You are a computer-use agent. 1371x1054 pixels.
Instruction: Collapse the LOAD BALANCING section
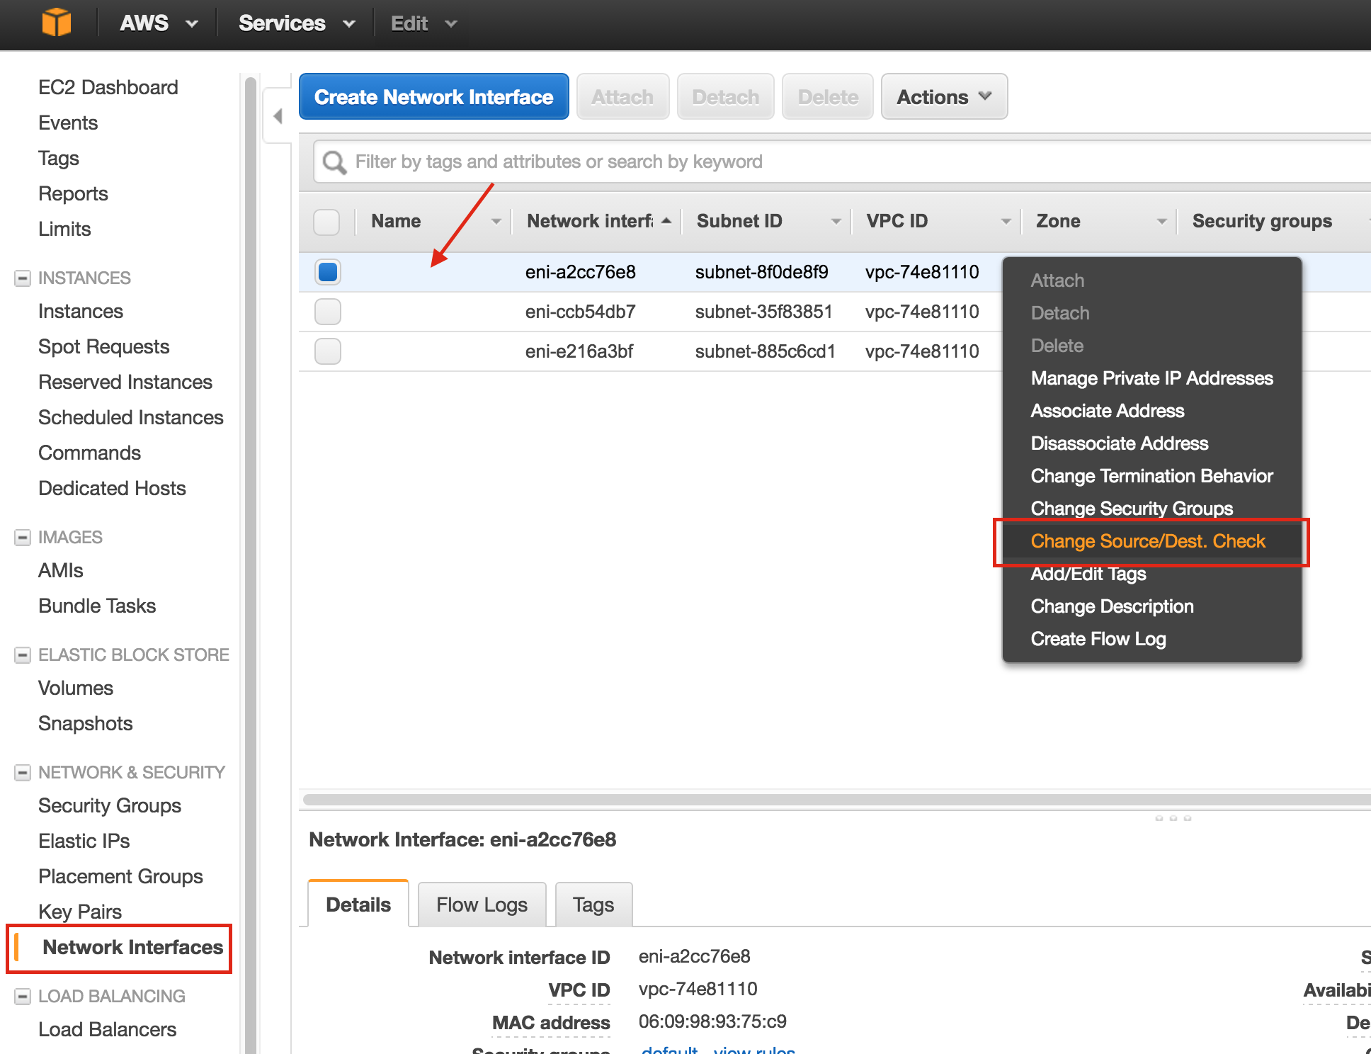[23, 996]
